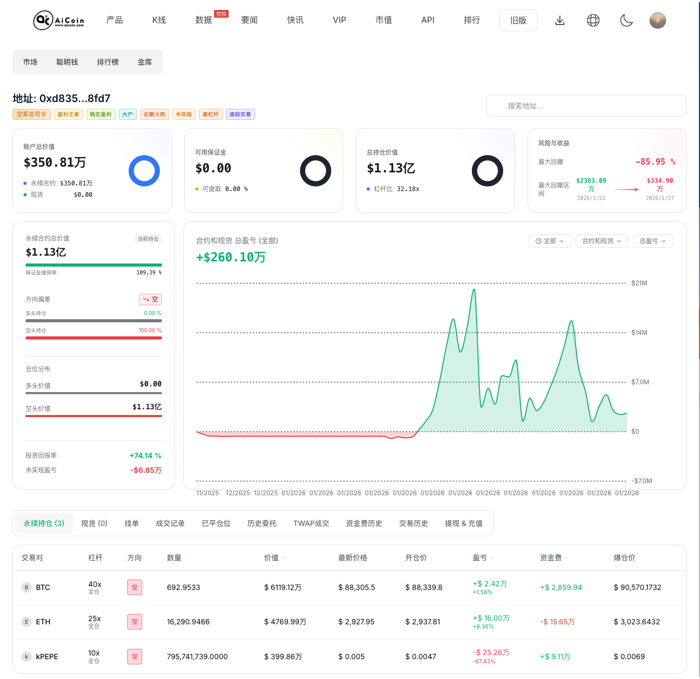Click the 搜索地址 search input field
The height and width of the screenshot is (679, 700).
point(586,106)
